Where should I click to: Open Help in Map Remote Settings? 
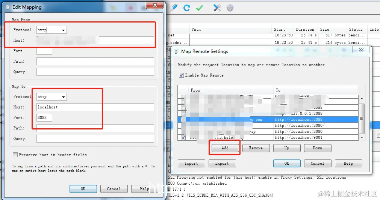click(348, 164)
